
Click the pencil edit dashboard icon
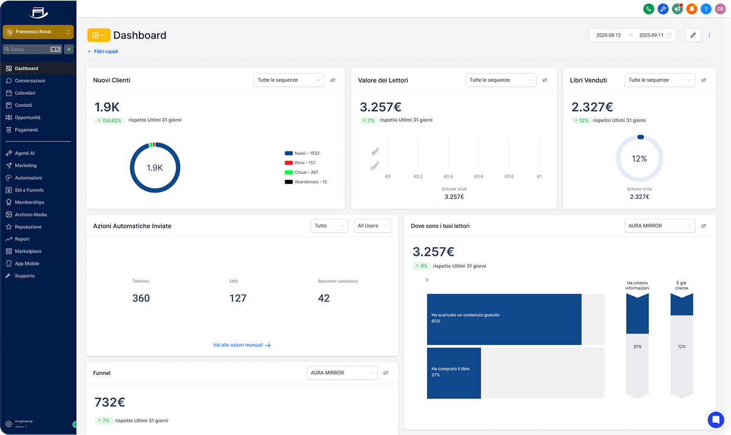coord(693,35)
